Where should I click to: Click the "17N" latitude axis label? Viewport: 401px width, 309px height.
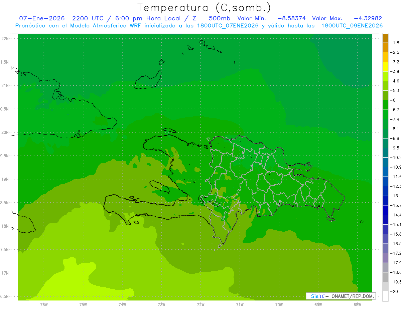coord(5,273)
